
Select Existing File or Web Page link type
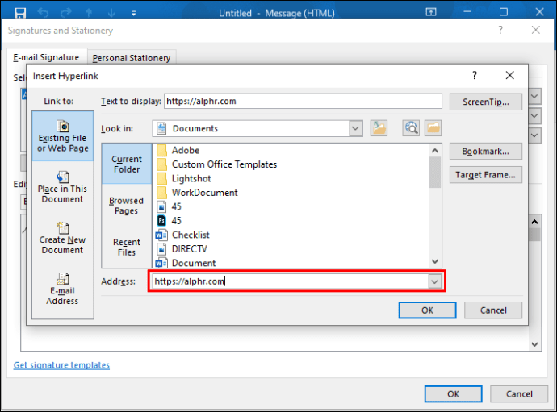[63, 136]
